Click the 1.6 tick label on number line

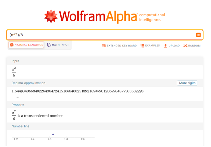49,139
